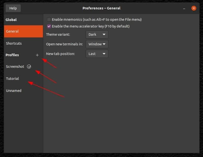Disable the menu accelerator key checkbox

pos(49,26)
